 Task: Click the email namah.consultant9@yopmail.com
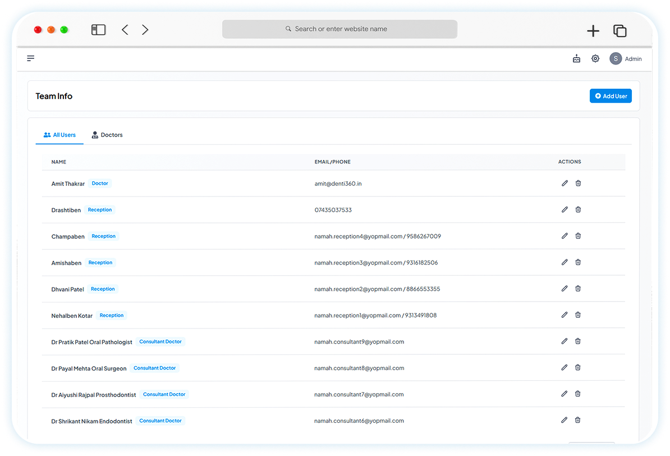tap(359, 342)
